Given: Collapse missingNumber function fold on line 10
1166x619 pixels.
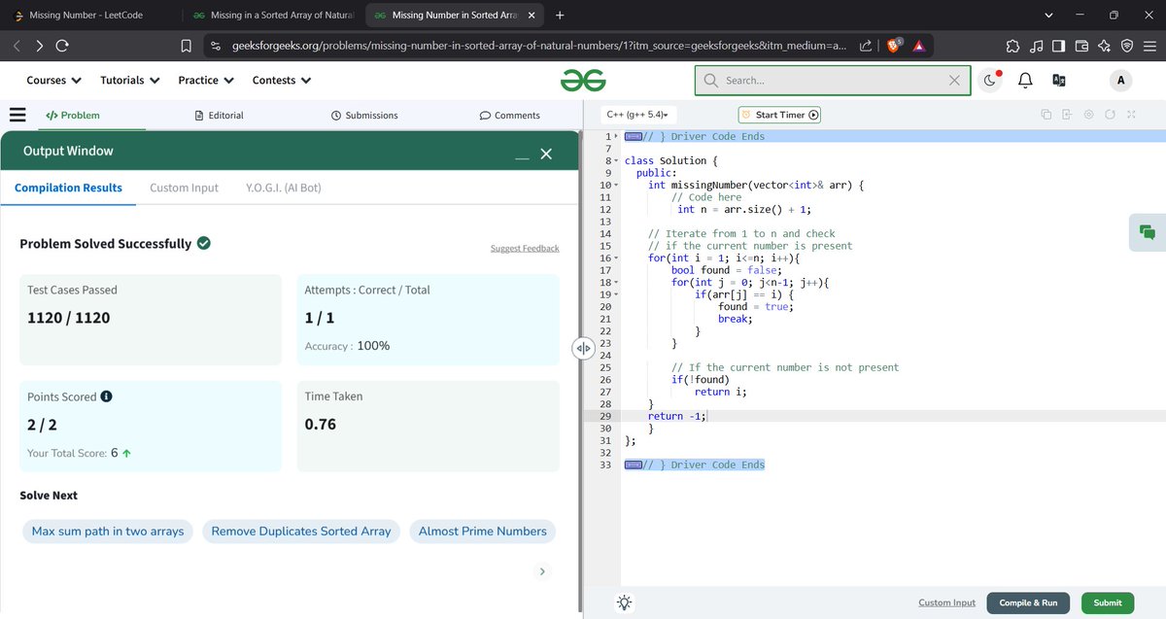Looking at the screenshot, I should coord(615,185).
